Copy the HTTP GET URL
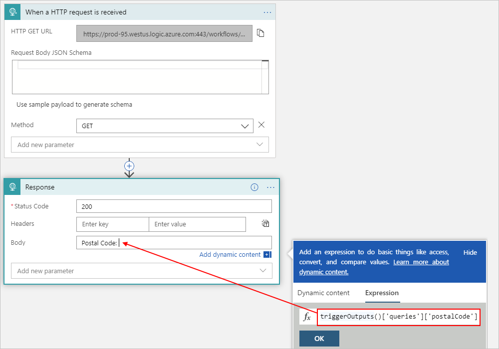This screenshot has width=499, height=349. (260, 33)
